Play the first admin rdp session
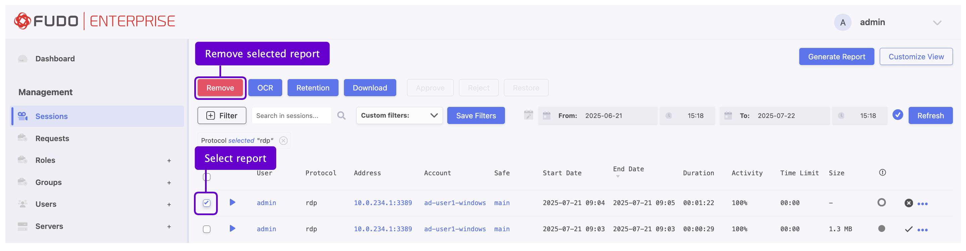 232,202
